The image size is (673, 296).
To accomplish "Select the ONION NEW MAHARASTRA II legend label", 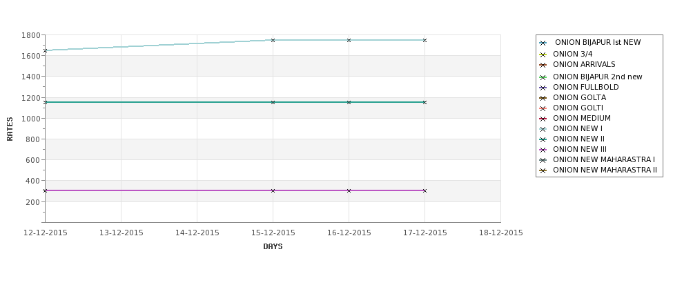I will point(605,170).
